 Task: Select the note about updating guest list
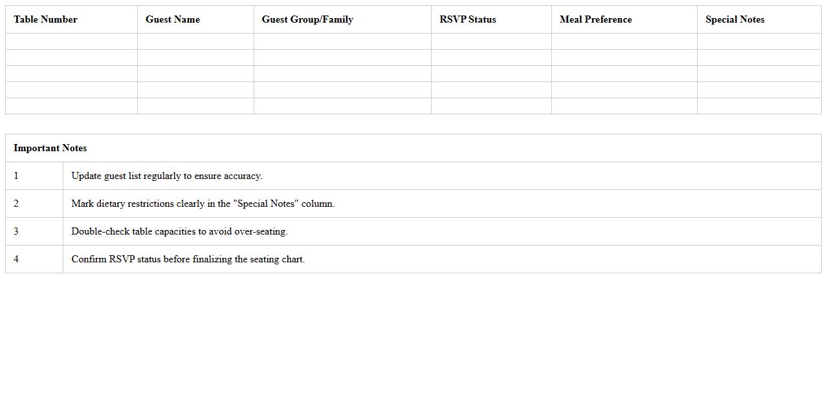click(x=167, y=176)
